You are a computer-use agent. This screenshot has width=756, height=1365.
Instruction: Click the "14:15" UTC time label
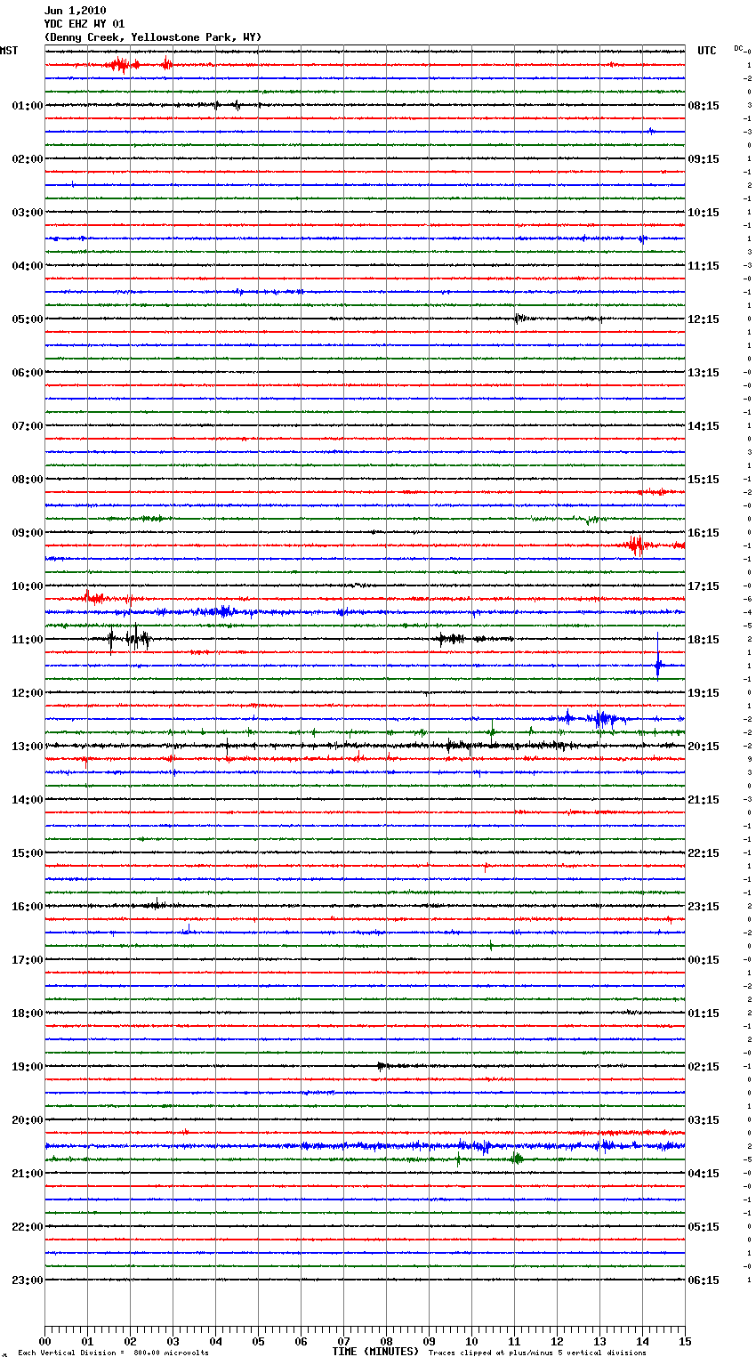tap(704, 426)
